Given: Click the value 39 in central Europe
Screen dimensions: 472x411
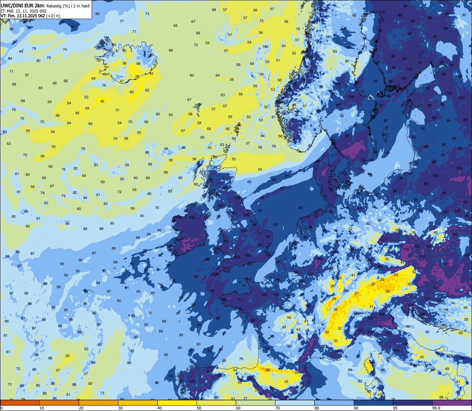Looking at the screenshot, I should pos(413,233).
